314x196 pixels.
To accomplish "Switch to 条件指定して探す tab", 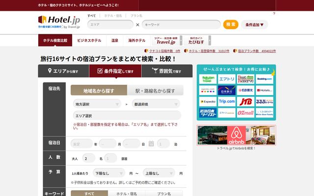I will click(115, 71).
